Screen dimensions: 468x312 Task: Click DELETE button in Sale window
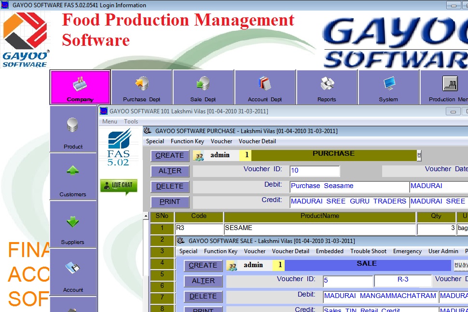tap(203, 297)
